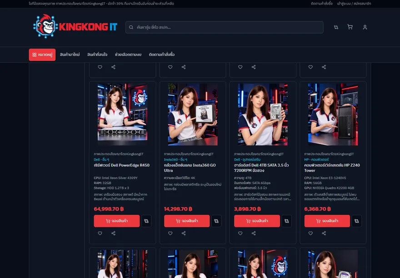
Task: Click share icon on card above Dell 4TB
Action: point(254,67)
